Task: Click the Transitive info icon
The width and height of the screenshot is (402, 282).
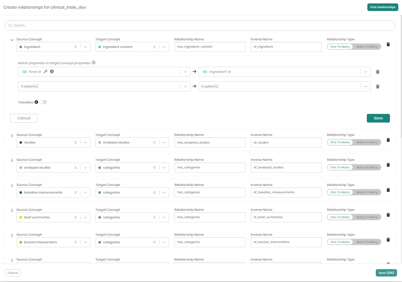Action: click(36, 102)
